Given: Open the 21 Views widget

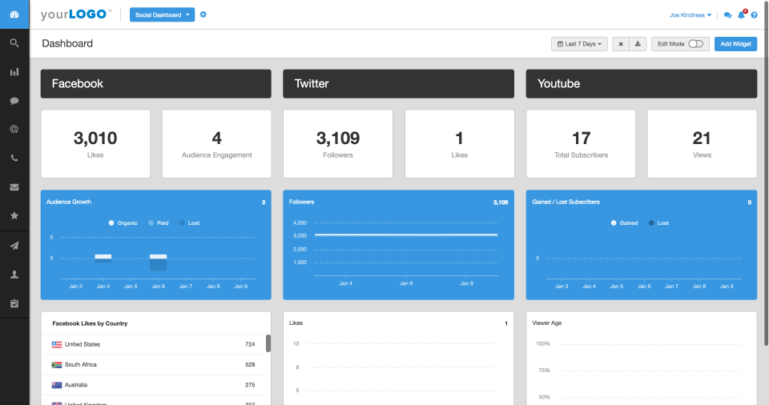Looking at the screenshot, I should pyautogui.click(x=703, y=143).
